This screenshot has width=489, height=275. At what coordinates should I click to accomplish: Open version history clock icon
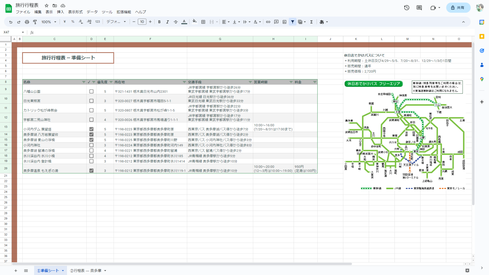[406, 8]
